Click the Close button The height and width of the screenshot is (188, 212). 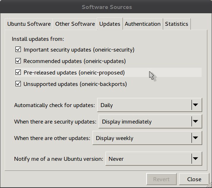tap(194, 179)
